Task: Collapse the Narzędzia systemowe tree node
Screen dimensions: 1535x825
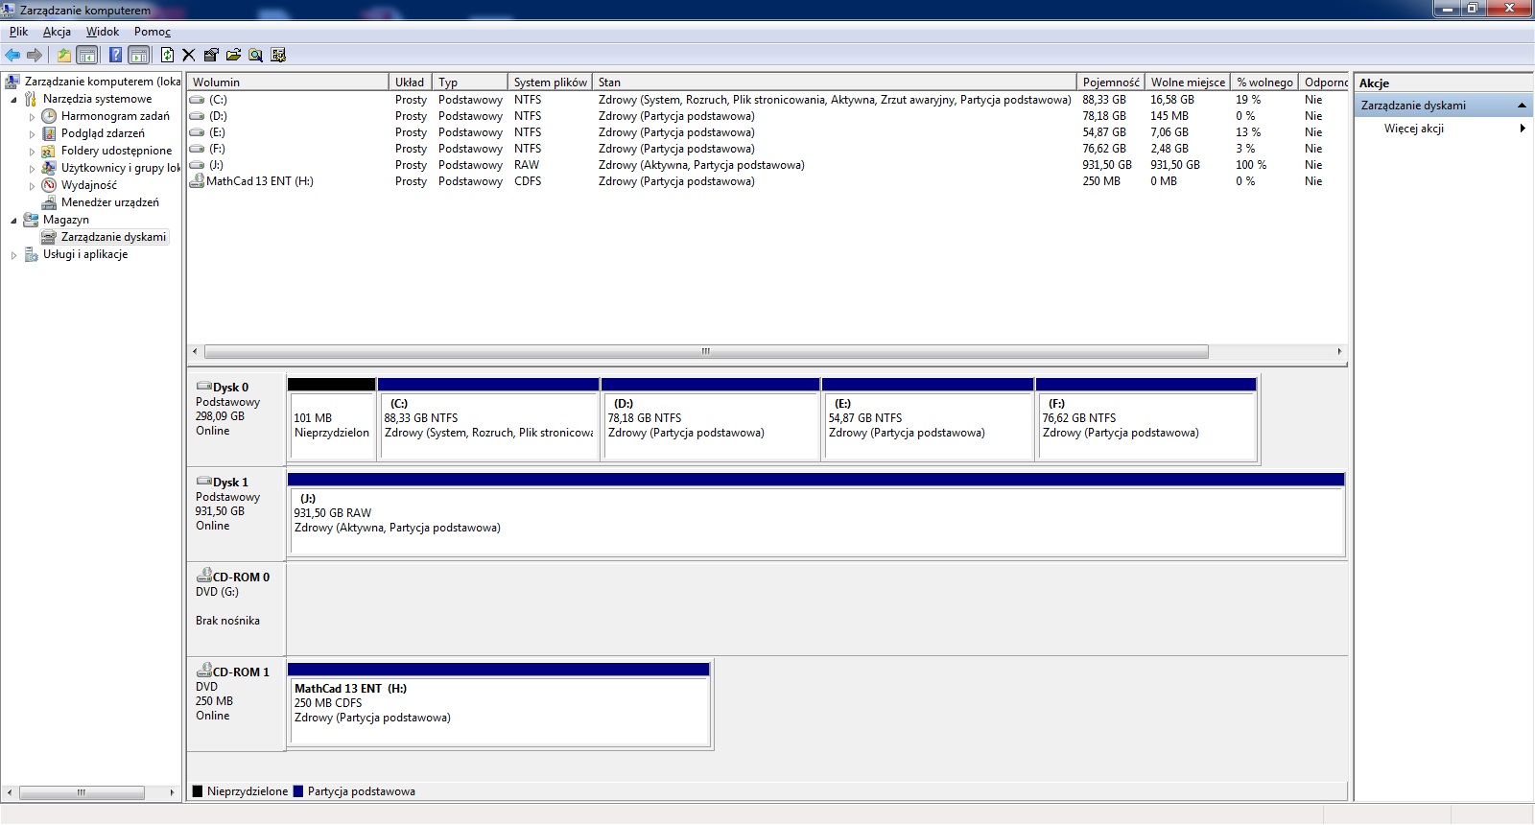Action: click(x=13, y=99)
